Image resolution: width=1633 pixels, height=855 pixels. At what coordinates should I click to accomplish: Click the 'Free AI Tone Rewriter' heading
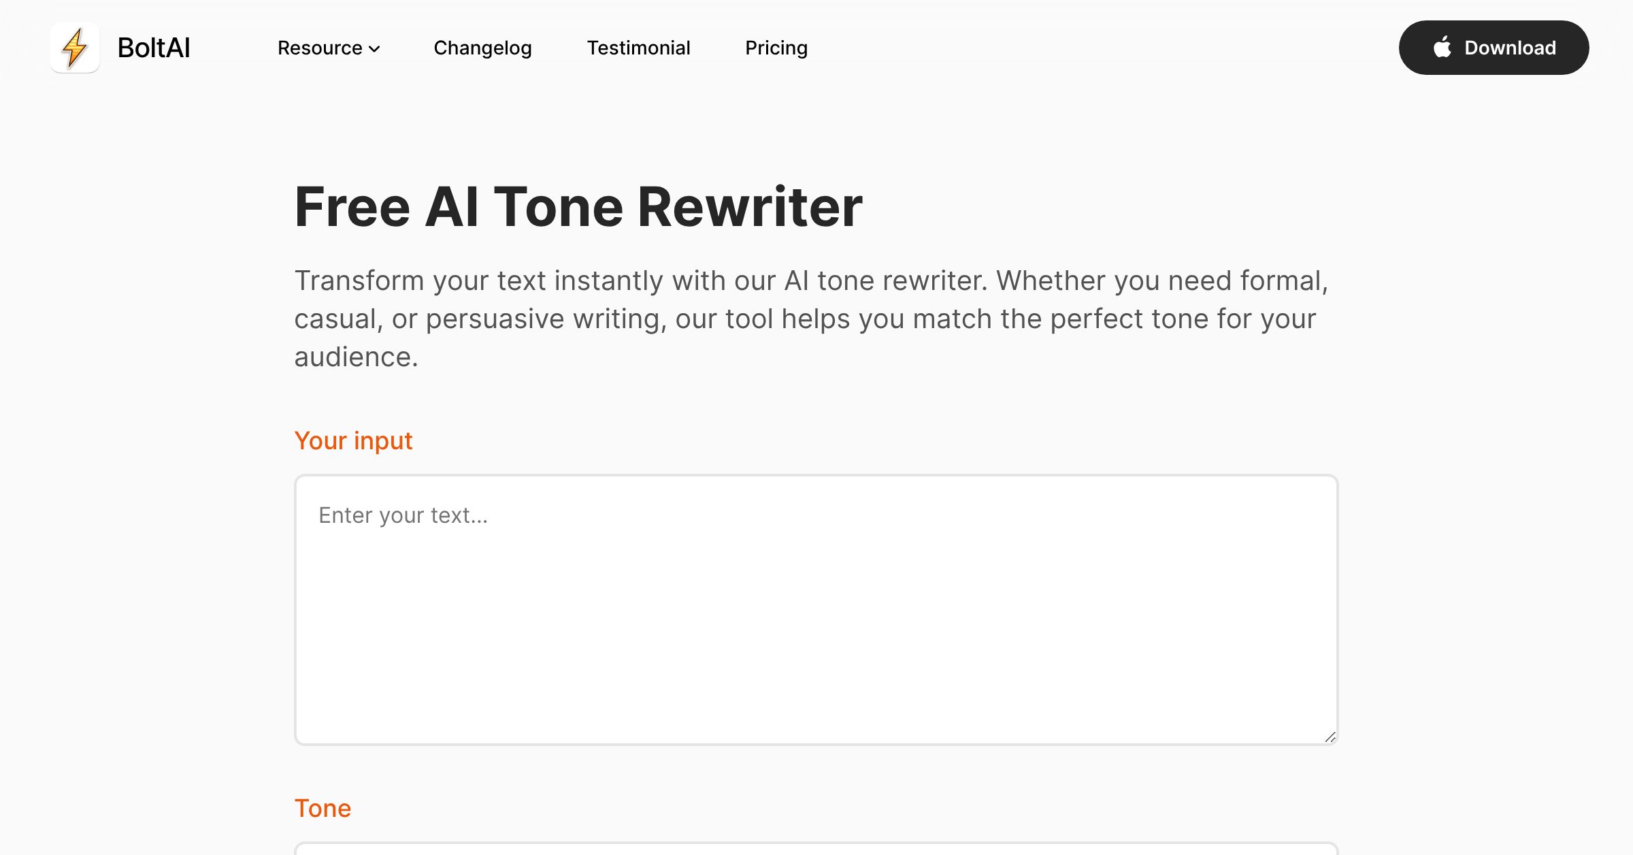coord(578,207)
